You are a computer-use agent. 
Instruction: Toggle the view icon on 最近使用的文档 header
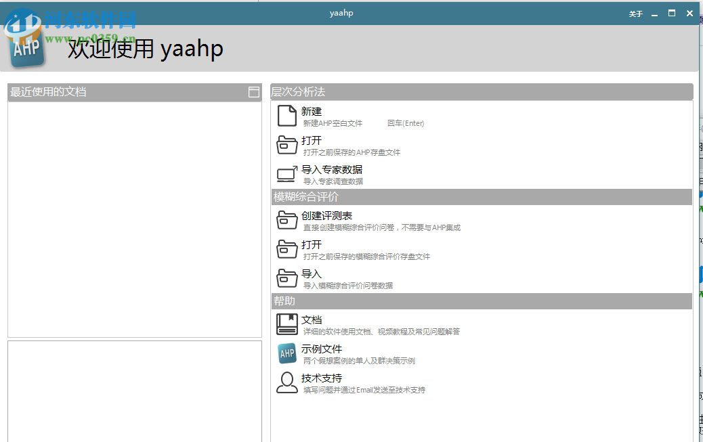(254, 91)
